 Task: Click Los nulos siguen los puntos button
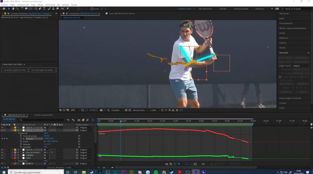42,70
